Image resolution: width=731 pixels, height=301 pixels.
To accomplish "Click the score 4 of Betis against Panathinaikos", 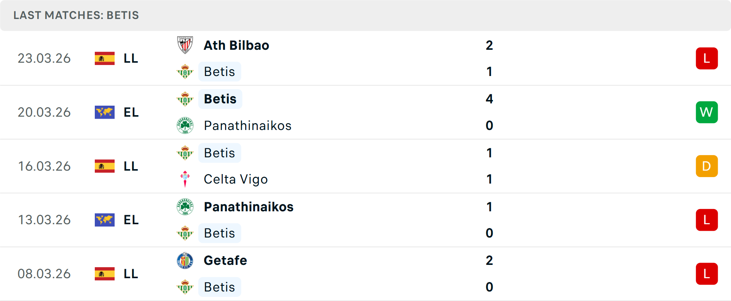I will [490, 99].
